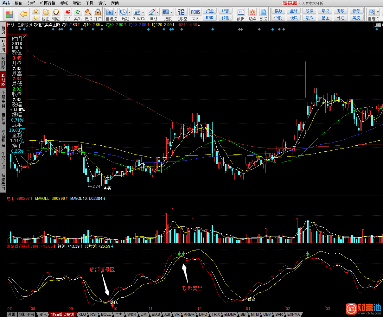The image size is (383, 317).
Task: Open the PE 数据 icon
Action: (240, 12)
